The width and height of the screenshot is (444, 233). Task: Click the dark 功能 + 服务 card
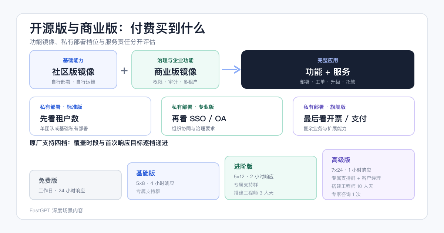point(328,70)
